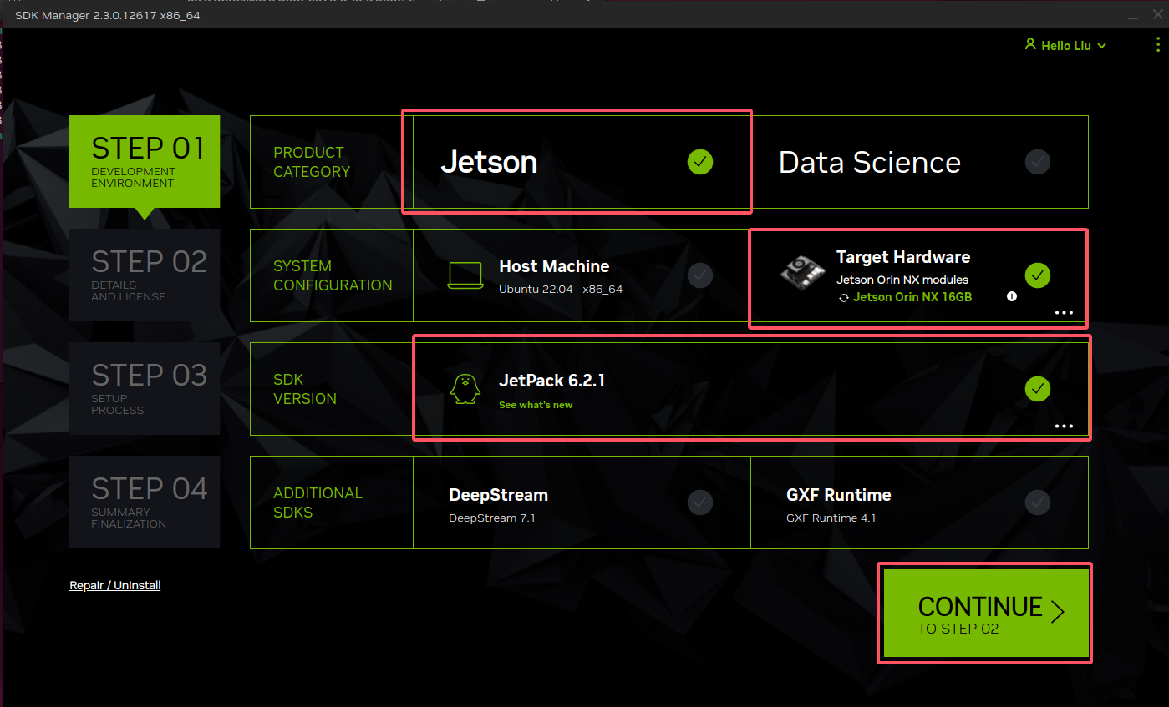Open the Hello Liu account dropdown chevron
1169x707 pixels.
tap(1101, 46)
